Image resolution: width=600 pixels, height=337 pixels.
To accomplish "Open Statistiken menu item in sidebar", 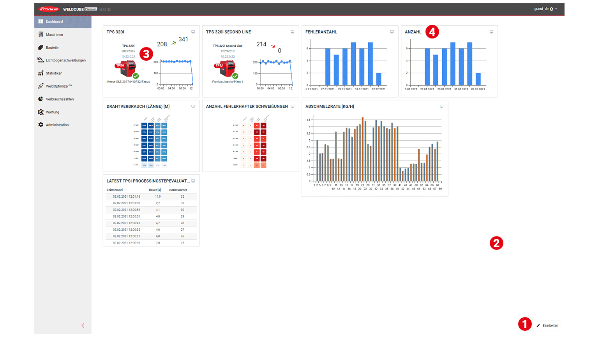I will (54, 73).
